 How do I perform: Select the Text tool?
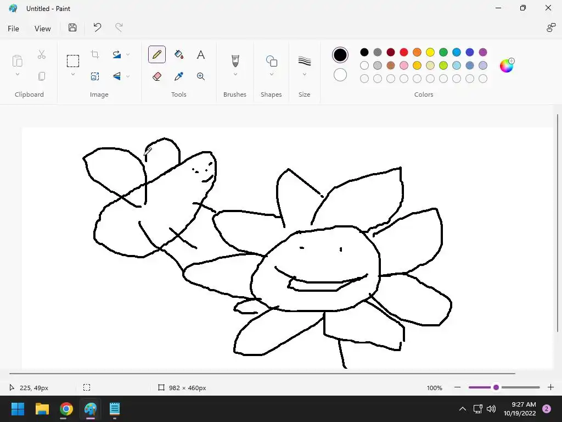coord(201,54)
